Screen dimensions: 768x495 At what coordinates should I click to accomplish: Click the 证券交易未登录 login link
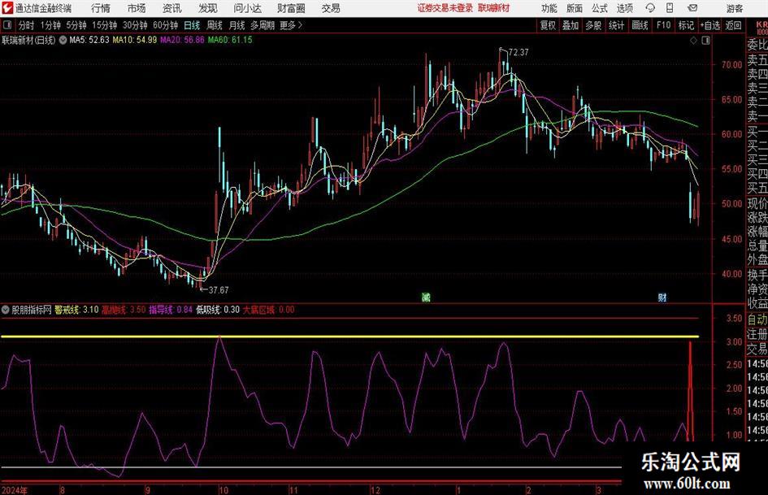[x=445, y=8]
